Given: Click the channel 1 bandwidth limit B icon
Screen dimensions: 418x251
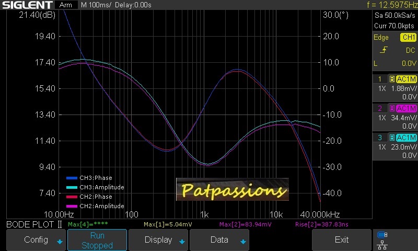Looking at the screenshot, I should (392, 79).
